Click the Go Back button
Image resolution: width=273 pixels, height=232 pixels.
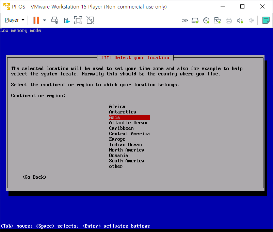(x=34, y=177)
